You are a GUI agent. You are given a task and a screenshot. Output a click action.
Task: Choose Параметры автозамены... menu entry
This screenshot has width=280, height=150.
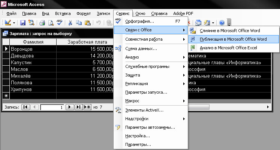tap(151, 127)
